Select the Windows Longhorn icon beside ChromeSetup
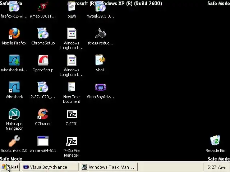Viewport: 230px width, 172px height. tap(72, 33)
